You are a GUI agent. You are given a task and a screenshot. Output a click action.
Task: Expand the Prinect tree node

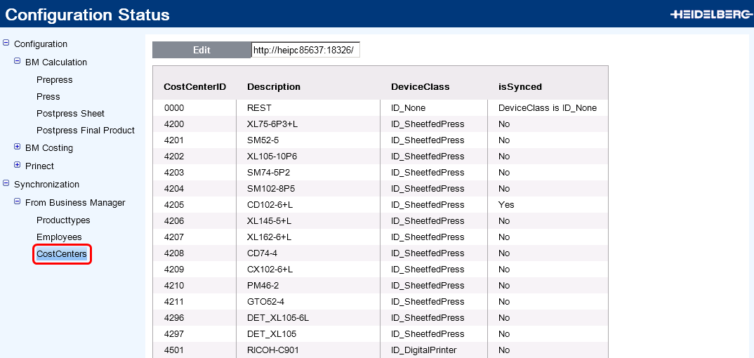click(x=18, y=166)
